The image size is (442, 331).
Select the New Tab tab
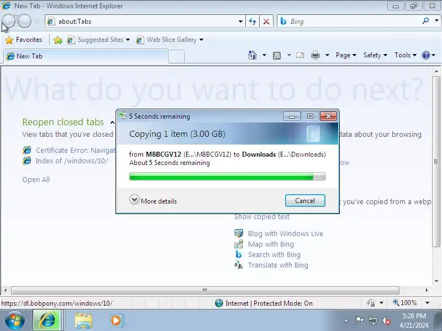click(x=86, y=56)
